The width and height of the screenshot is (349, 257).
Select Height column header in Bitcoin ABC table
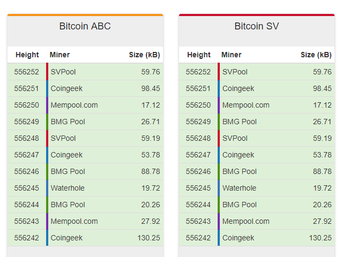27,55
